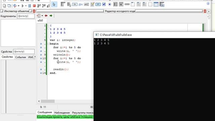Screen dimensions: 215x121
Task: Pick the TMemo component icon
Action: [x=92, y=4]
